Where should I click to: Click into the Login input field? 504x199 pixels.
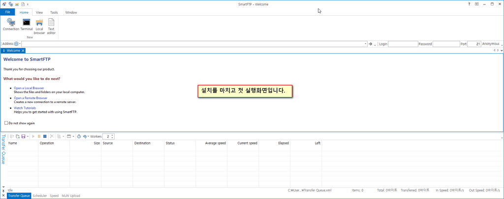tap(403, 44)
